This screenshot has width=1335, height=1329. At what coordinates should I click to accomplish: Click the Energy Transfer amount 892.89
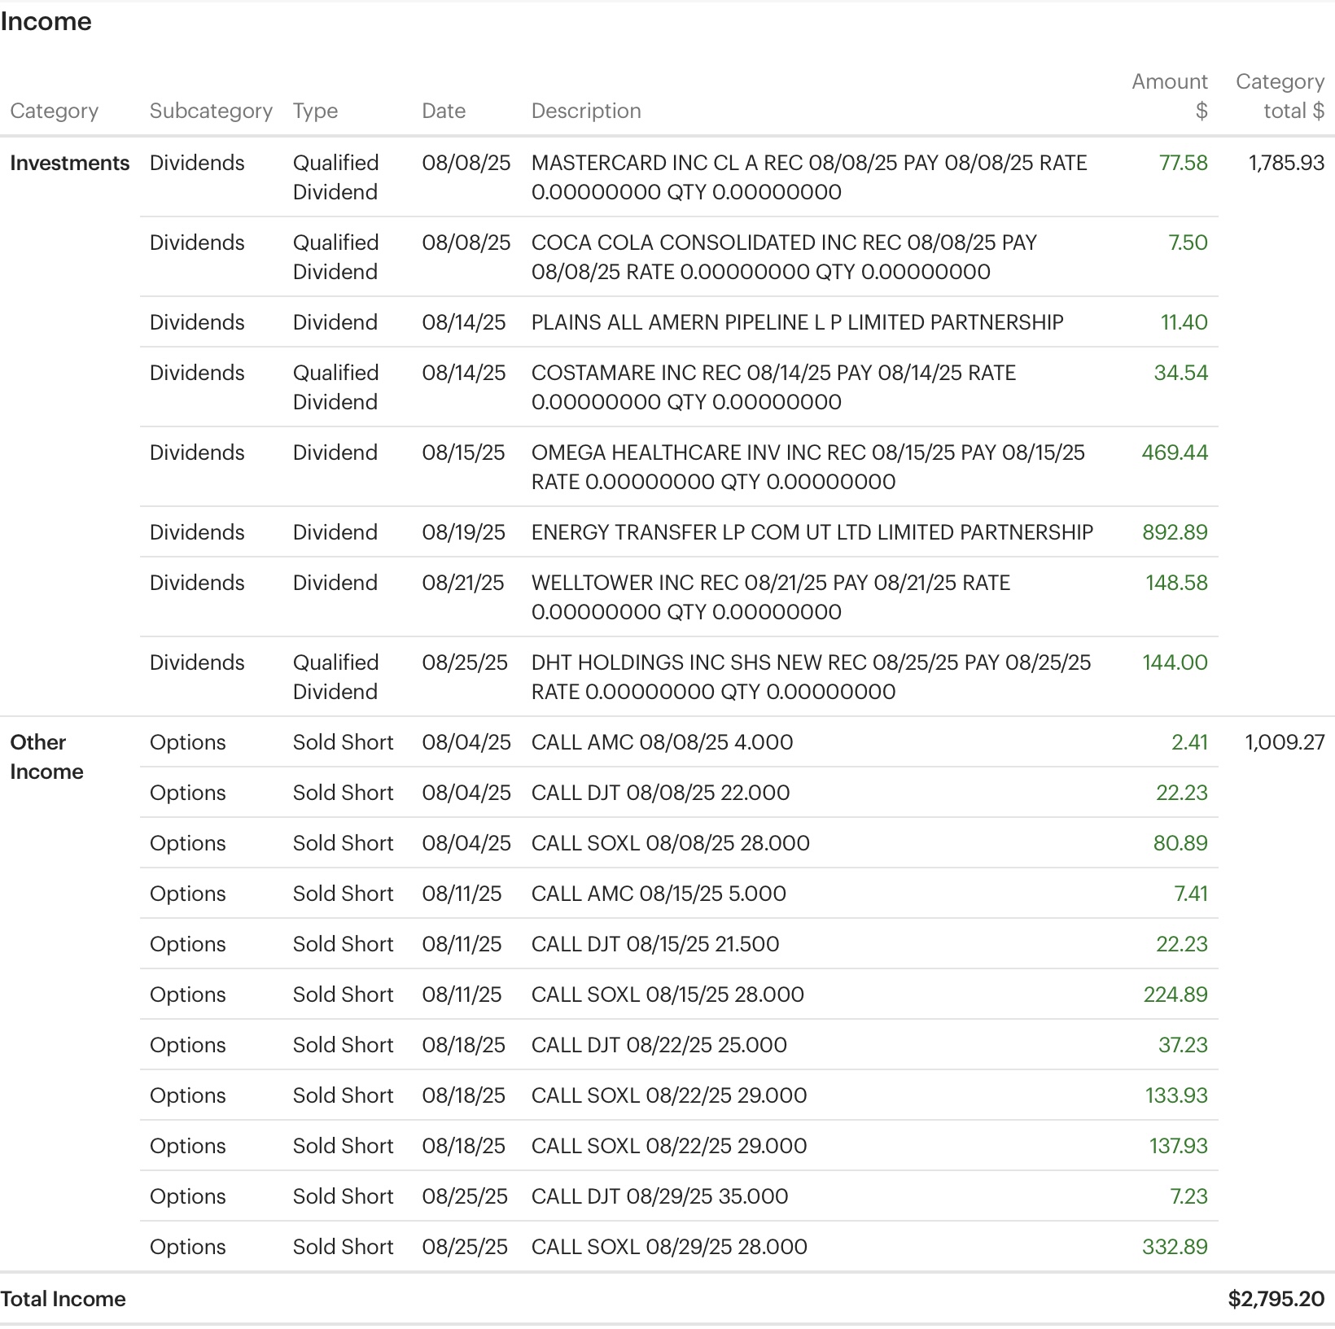[1175, 532]
